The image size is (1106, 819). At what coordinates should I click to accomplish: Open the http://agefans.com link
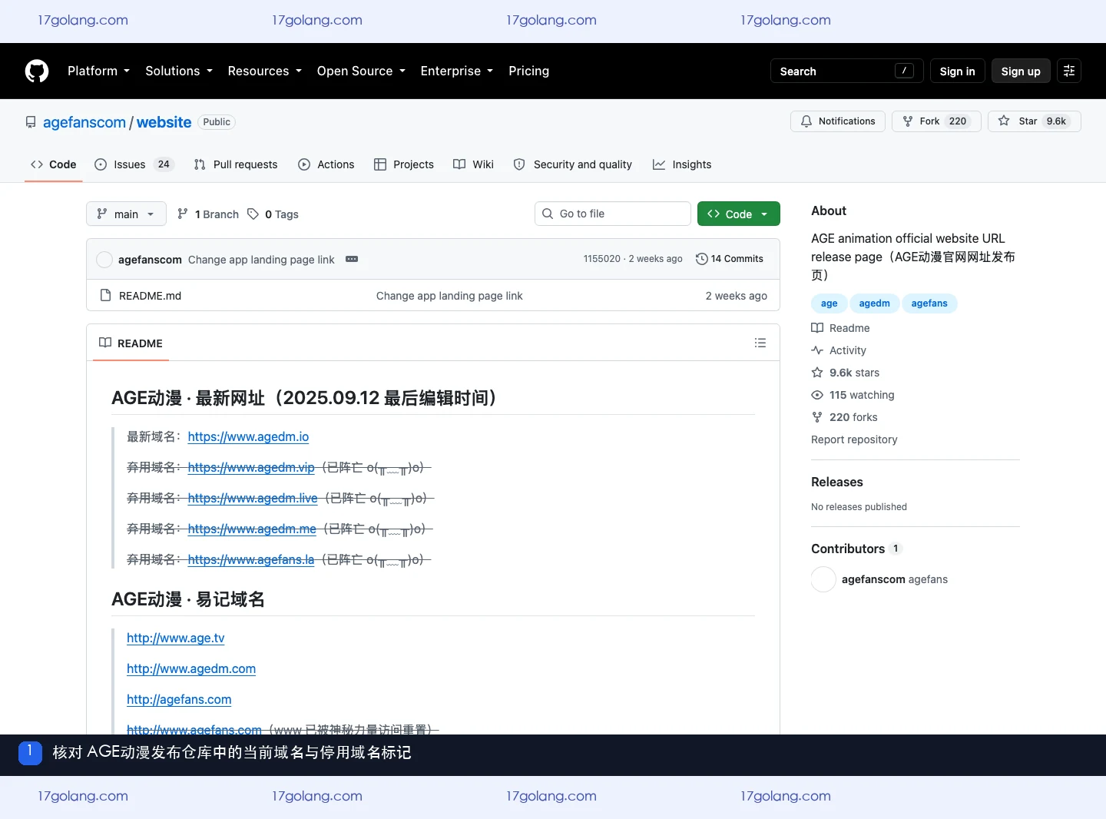(x=179, y=699)
